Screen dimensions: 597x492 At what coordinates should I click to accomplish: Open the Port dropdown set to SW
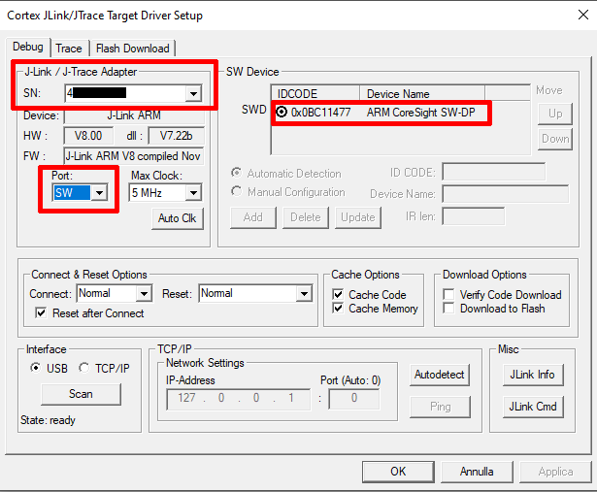click(99, 193)
